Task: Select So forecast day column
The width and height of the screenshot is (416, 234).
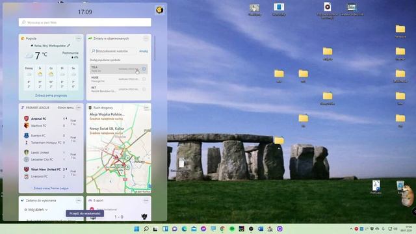Action: tap(73, 77)
